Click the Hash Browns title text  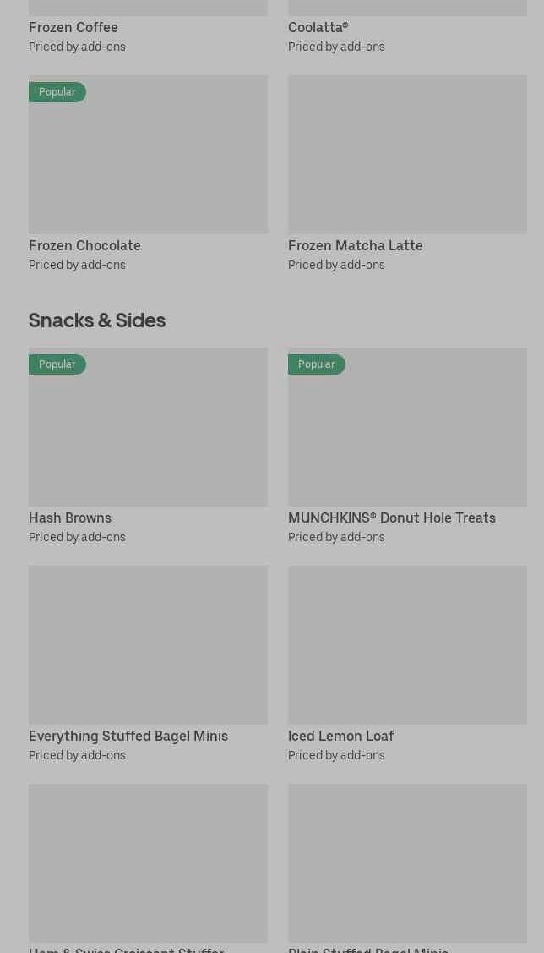pos(70,518)
